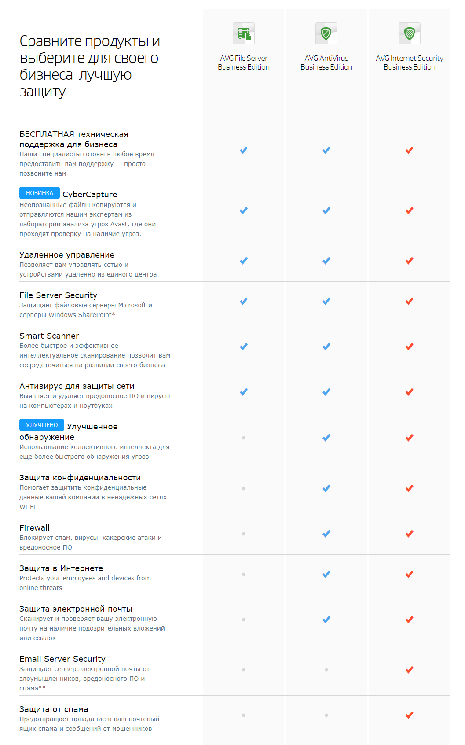Click File Server checkmark for Firewall-free File Server Security row

pyautogui.click(x=244, y=301)
